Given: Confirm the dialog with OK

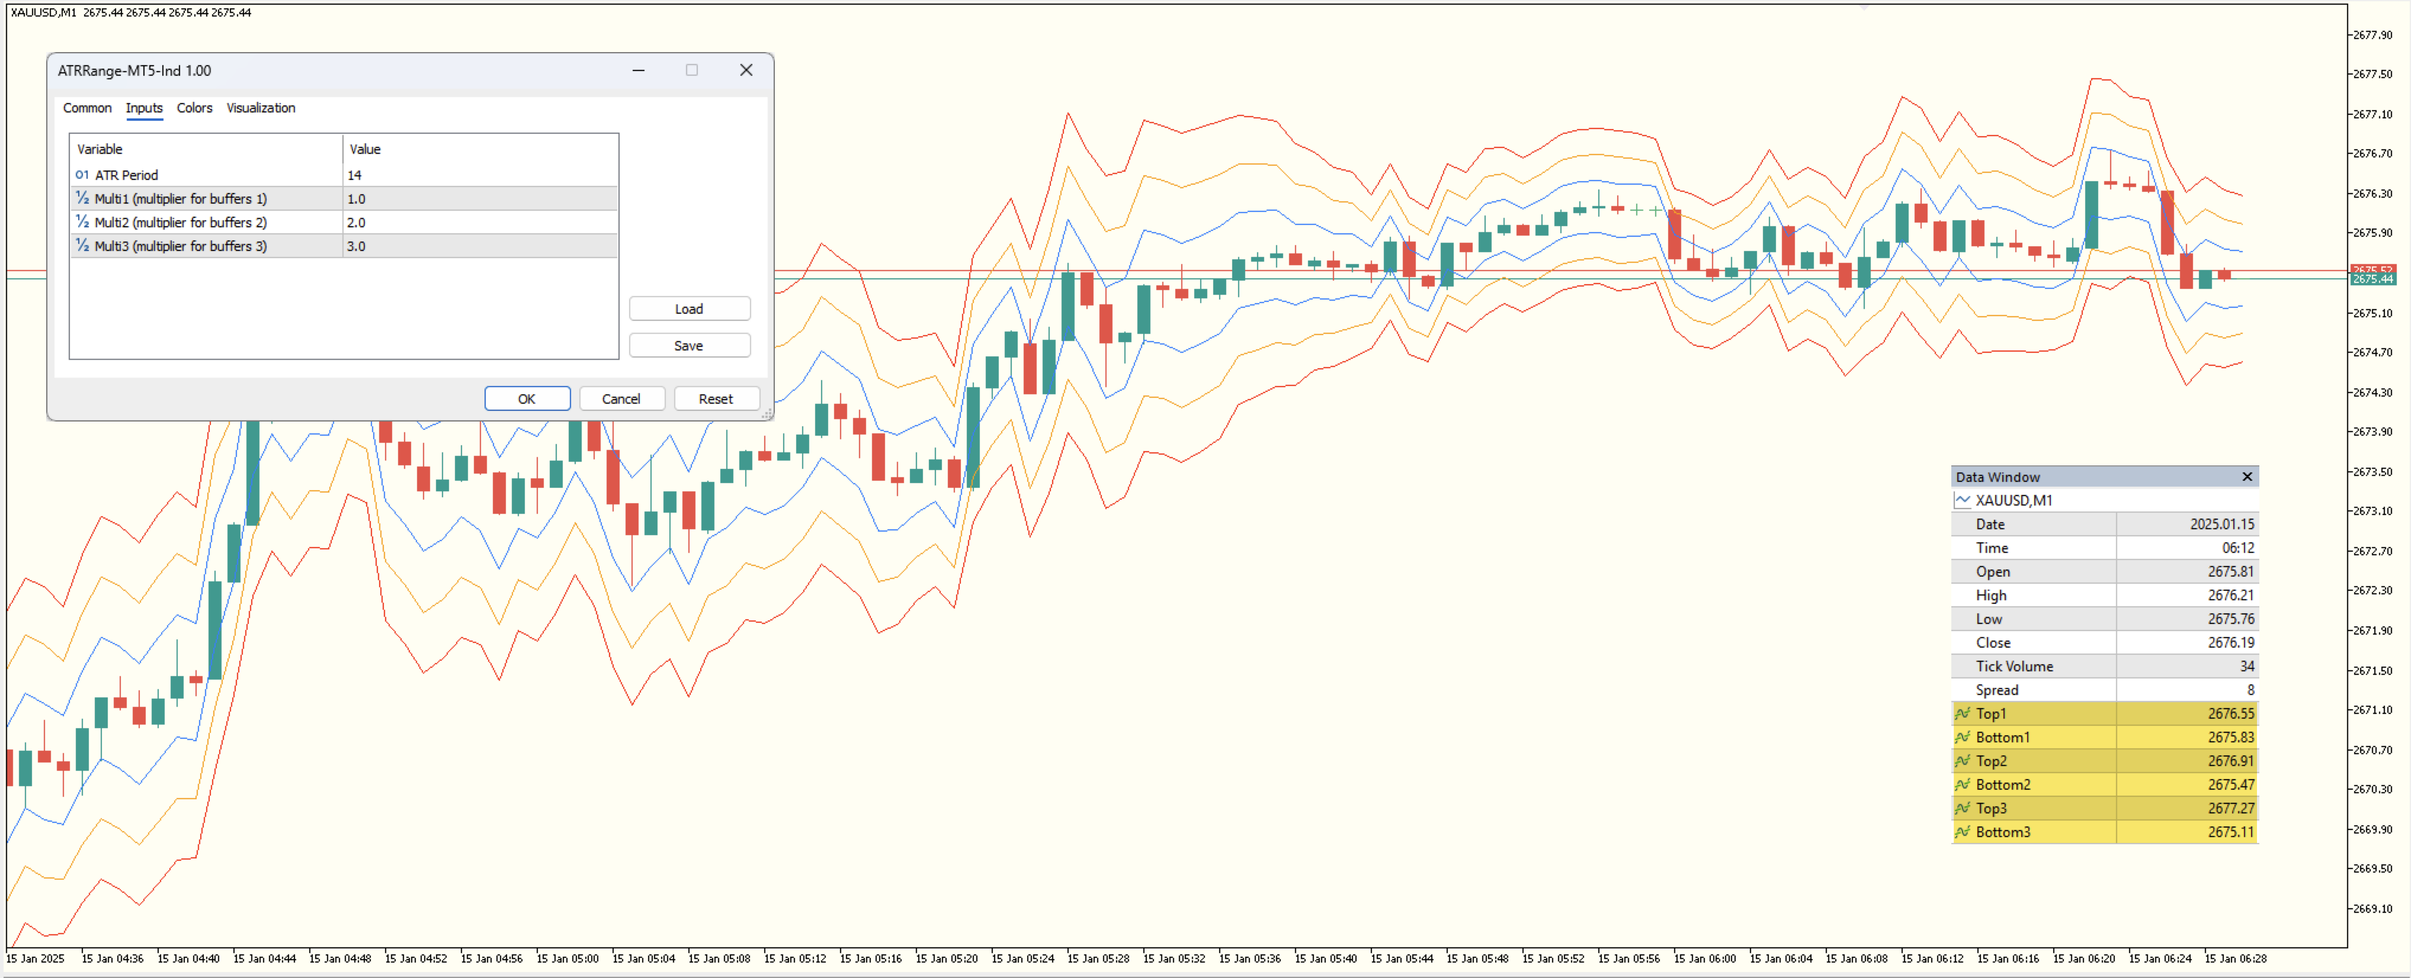Looking at the screenshot, I should pos(527,398).
